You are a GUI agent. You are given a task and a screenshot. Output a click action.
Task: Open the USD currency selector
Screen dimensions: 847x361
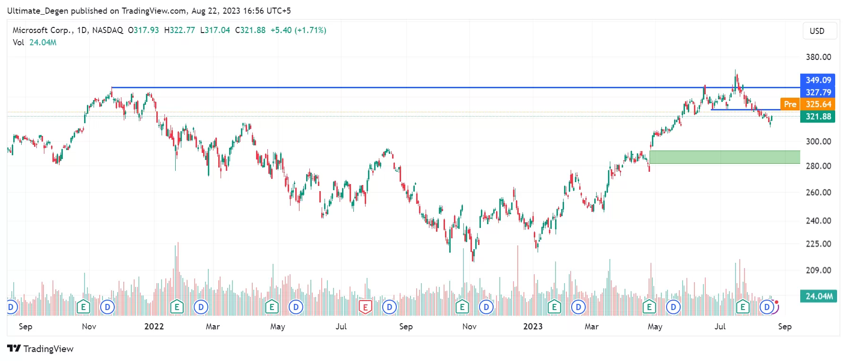(x=820, y=31)
